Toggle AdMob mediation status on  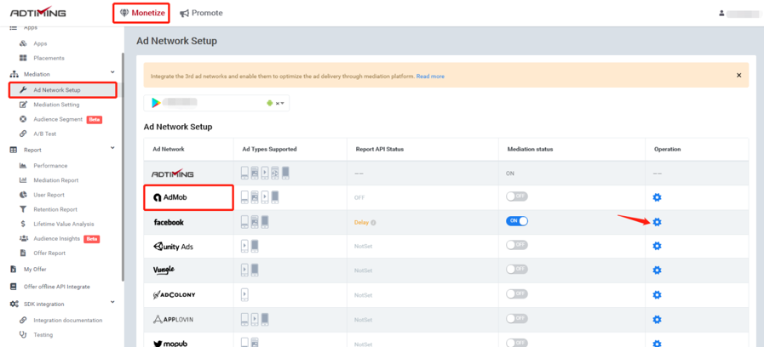click(x=516, y=196)
